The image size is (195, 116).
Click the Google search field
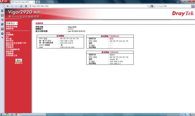click(x=173, y=6)
